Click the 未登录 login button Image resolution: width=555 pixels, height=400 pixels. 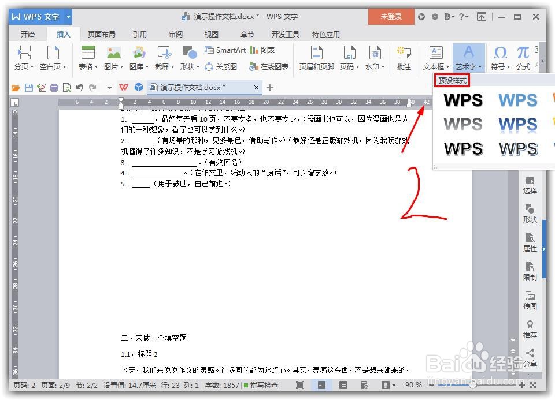tap(391, 17)
